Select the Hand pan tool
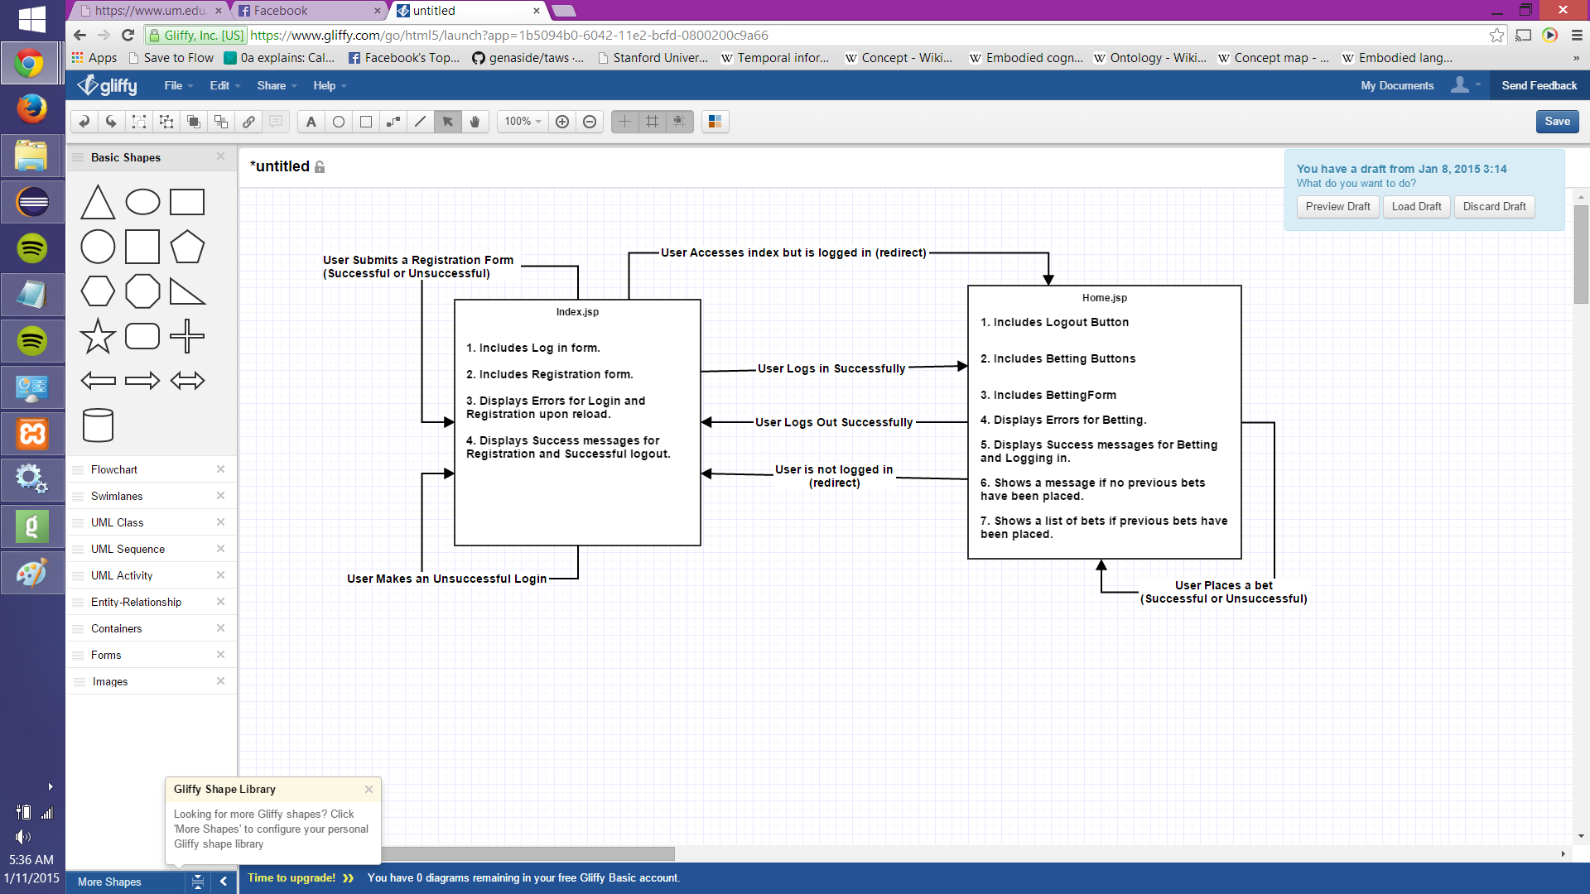Image resolution: width=1590 pixels, height=894 pixels. 475,122
